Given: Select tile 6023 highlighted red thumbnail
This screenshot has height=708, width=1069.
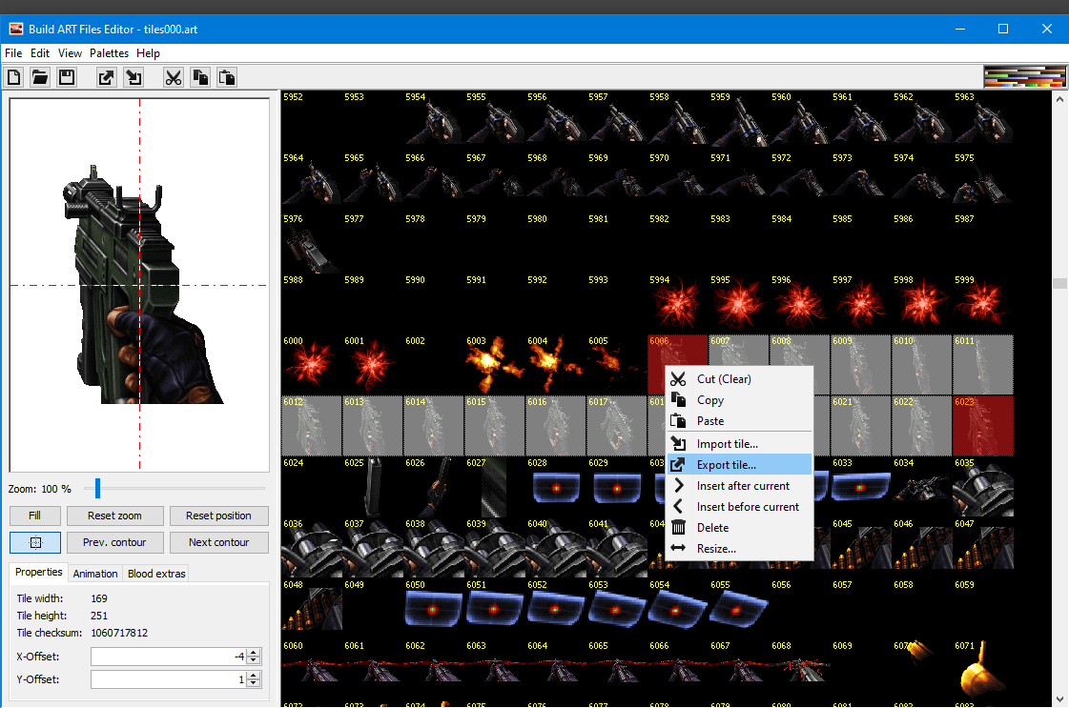Looking at the screenshot, I should point(982,425).
